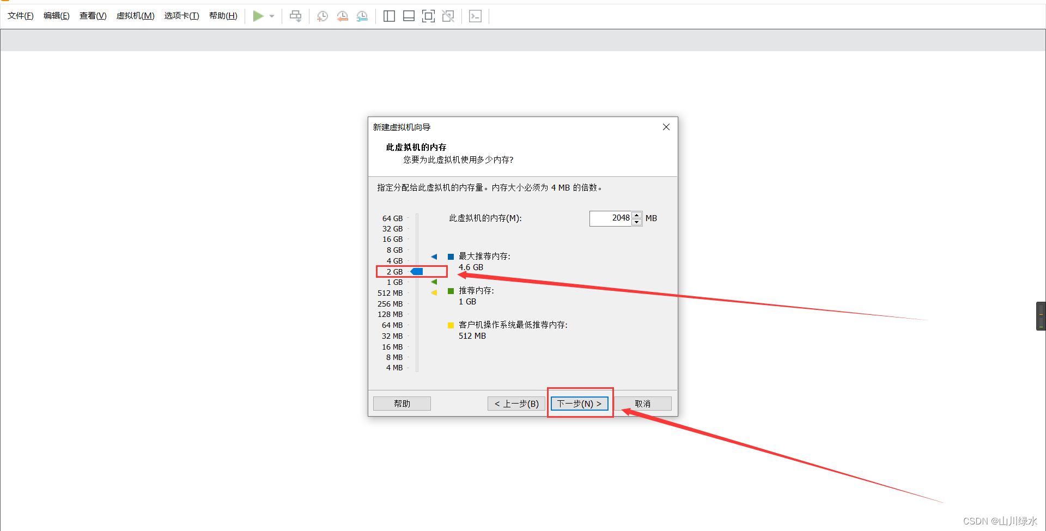Toggle the Library panel icon

click(x=389, y=16)
